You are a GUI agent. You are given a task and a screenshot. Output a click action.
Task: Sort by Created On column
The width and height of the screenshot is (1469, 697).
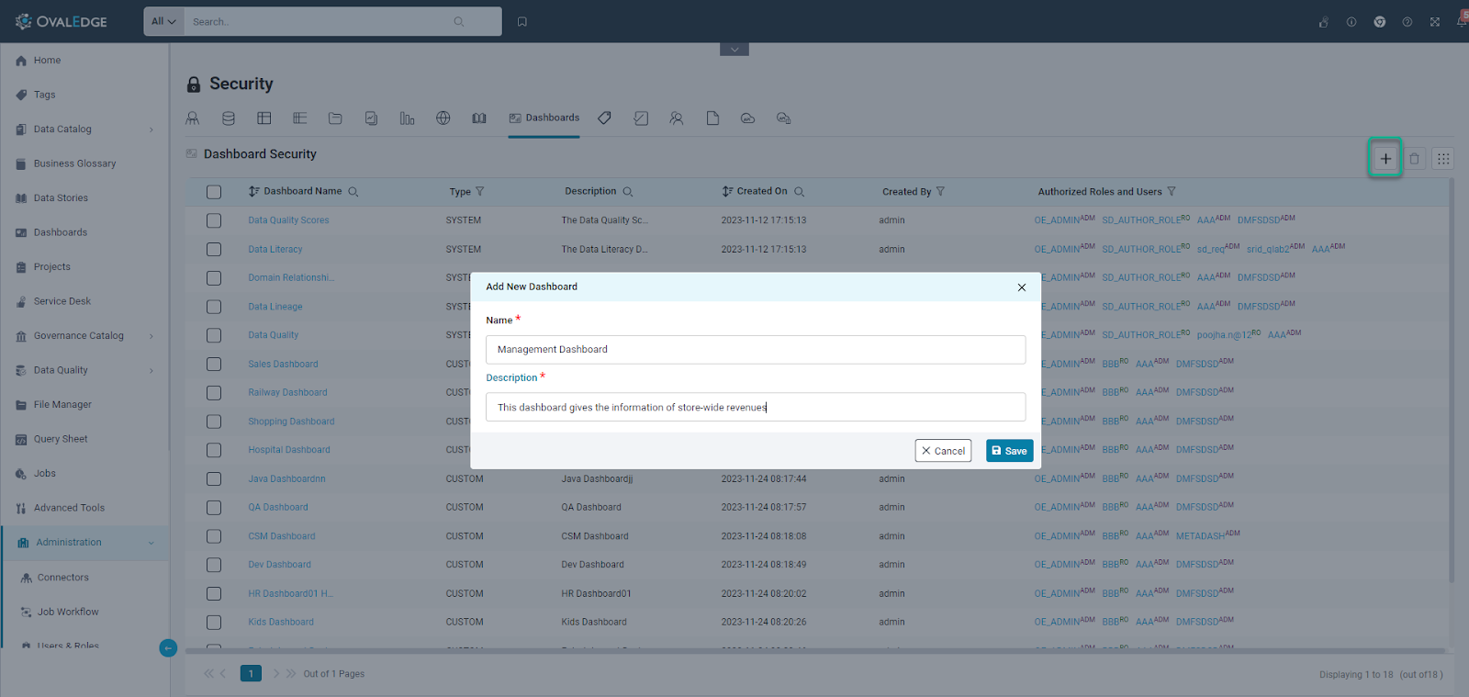(727, 192)
